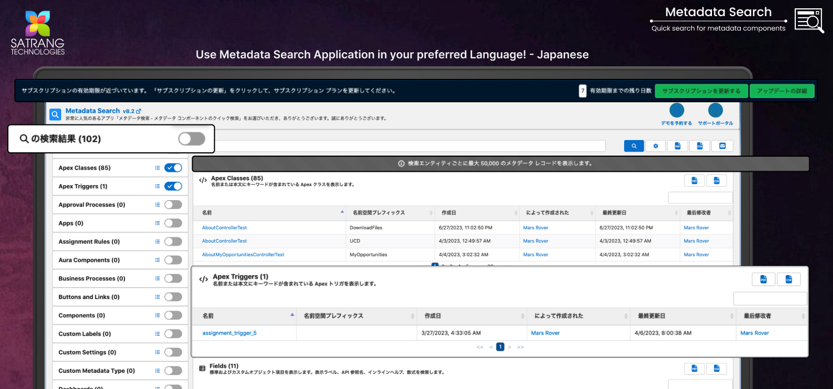Download Fields section as CSV
Viewport: 833px width, 389px height.
point(716,368)
